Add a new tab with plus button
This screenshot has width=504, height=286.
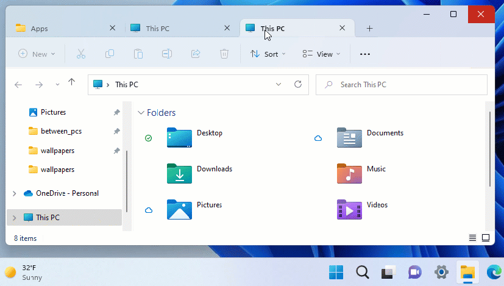(x=369, y=29)
